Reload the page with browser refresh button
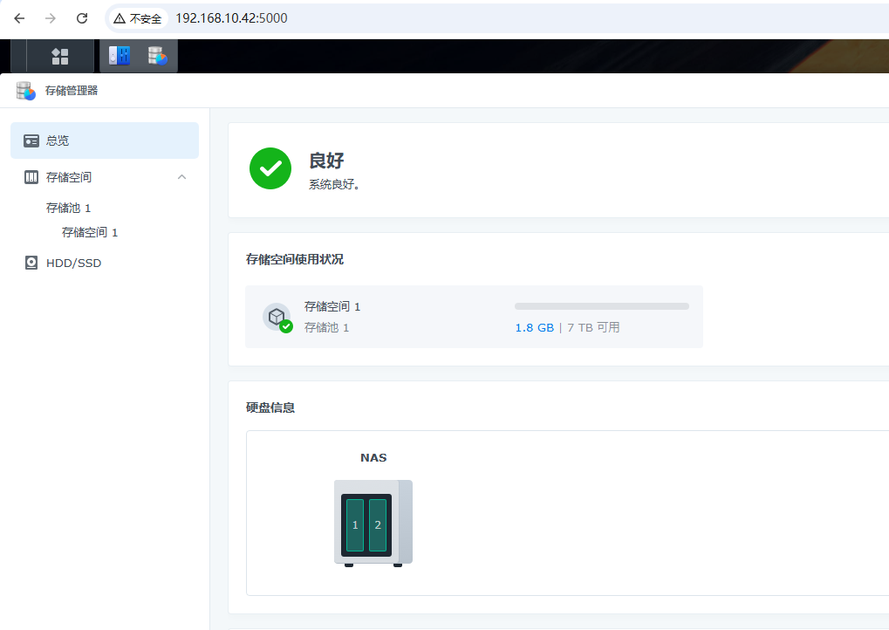889x630 pixels. click(82, 18)
